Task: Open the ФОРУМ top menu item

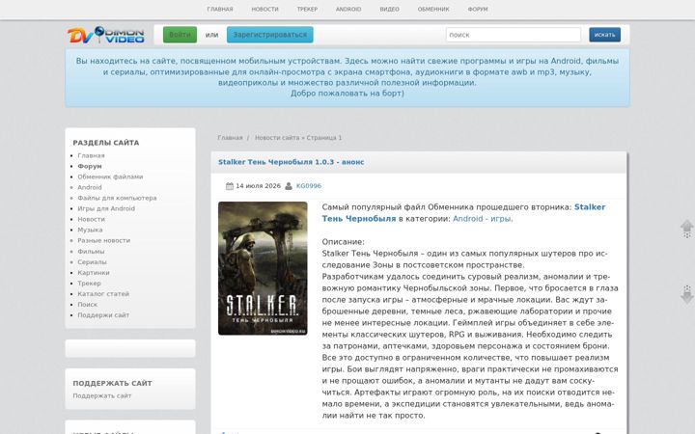Action: click(x=478, y=9)
